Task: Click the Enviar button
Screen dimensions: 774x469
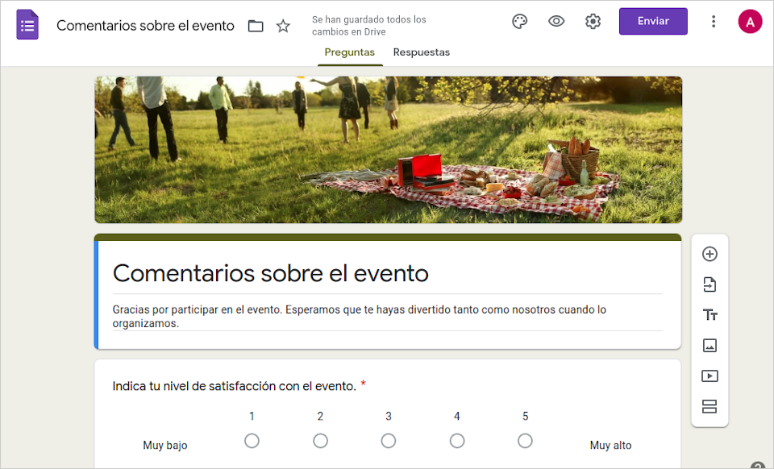Action: [653, 21]
